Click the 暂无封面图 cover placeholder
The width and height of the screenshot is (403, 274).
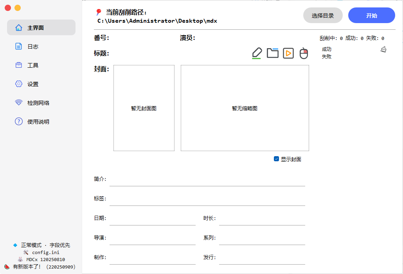pyautogui.click(x=144, y=108)
